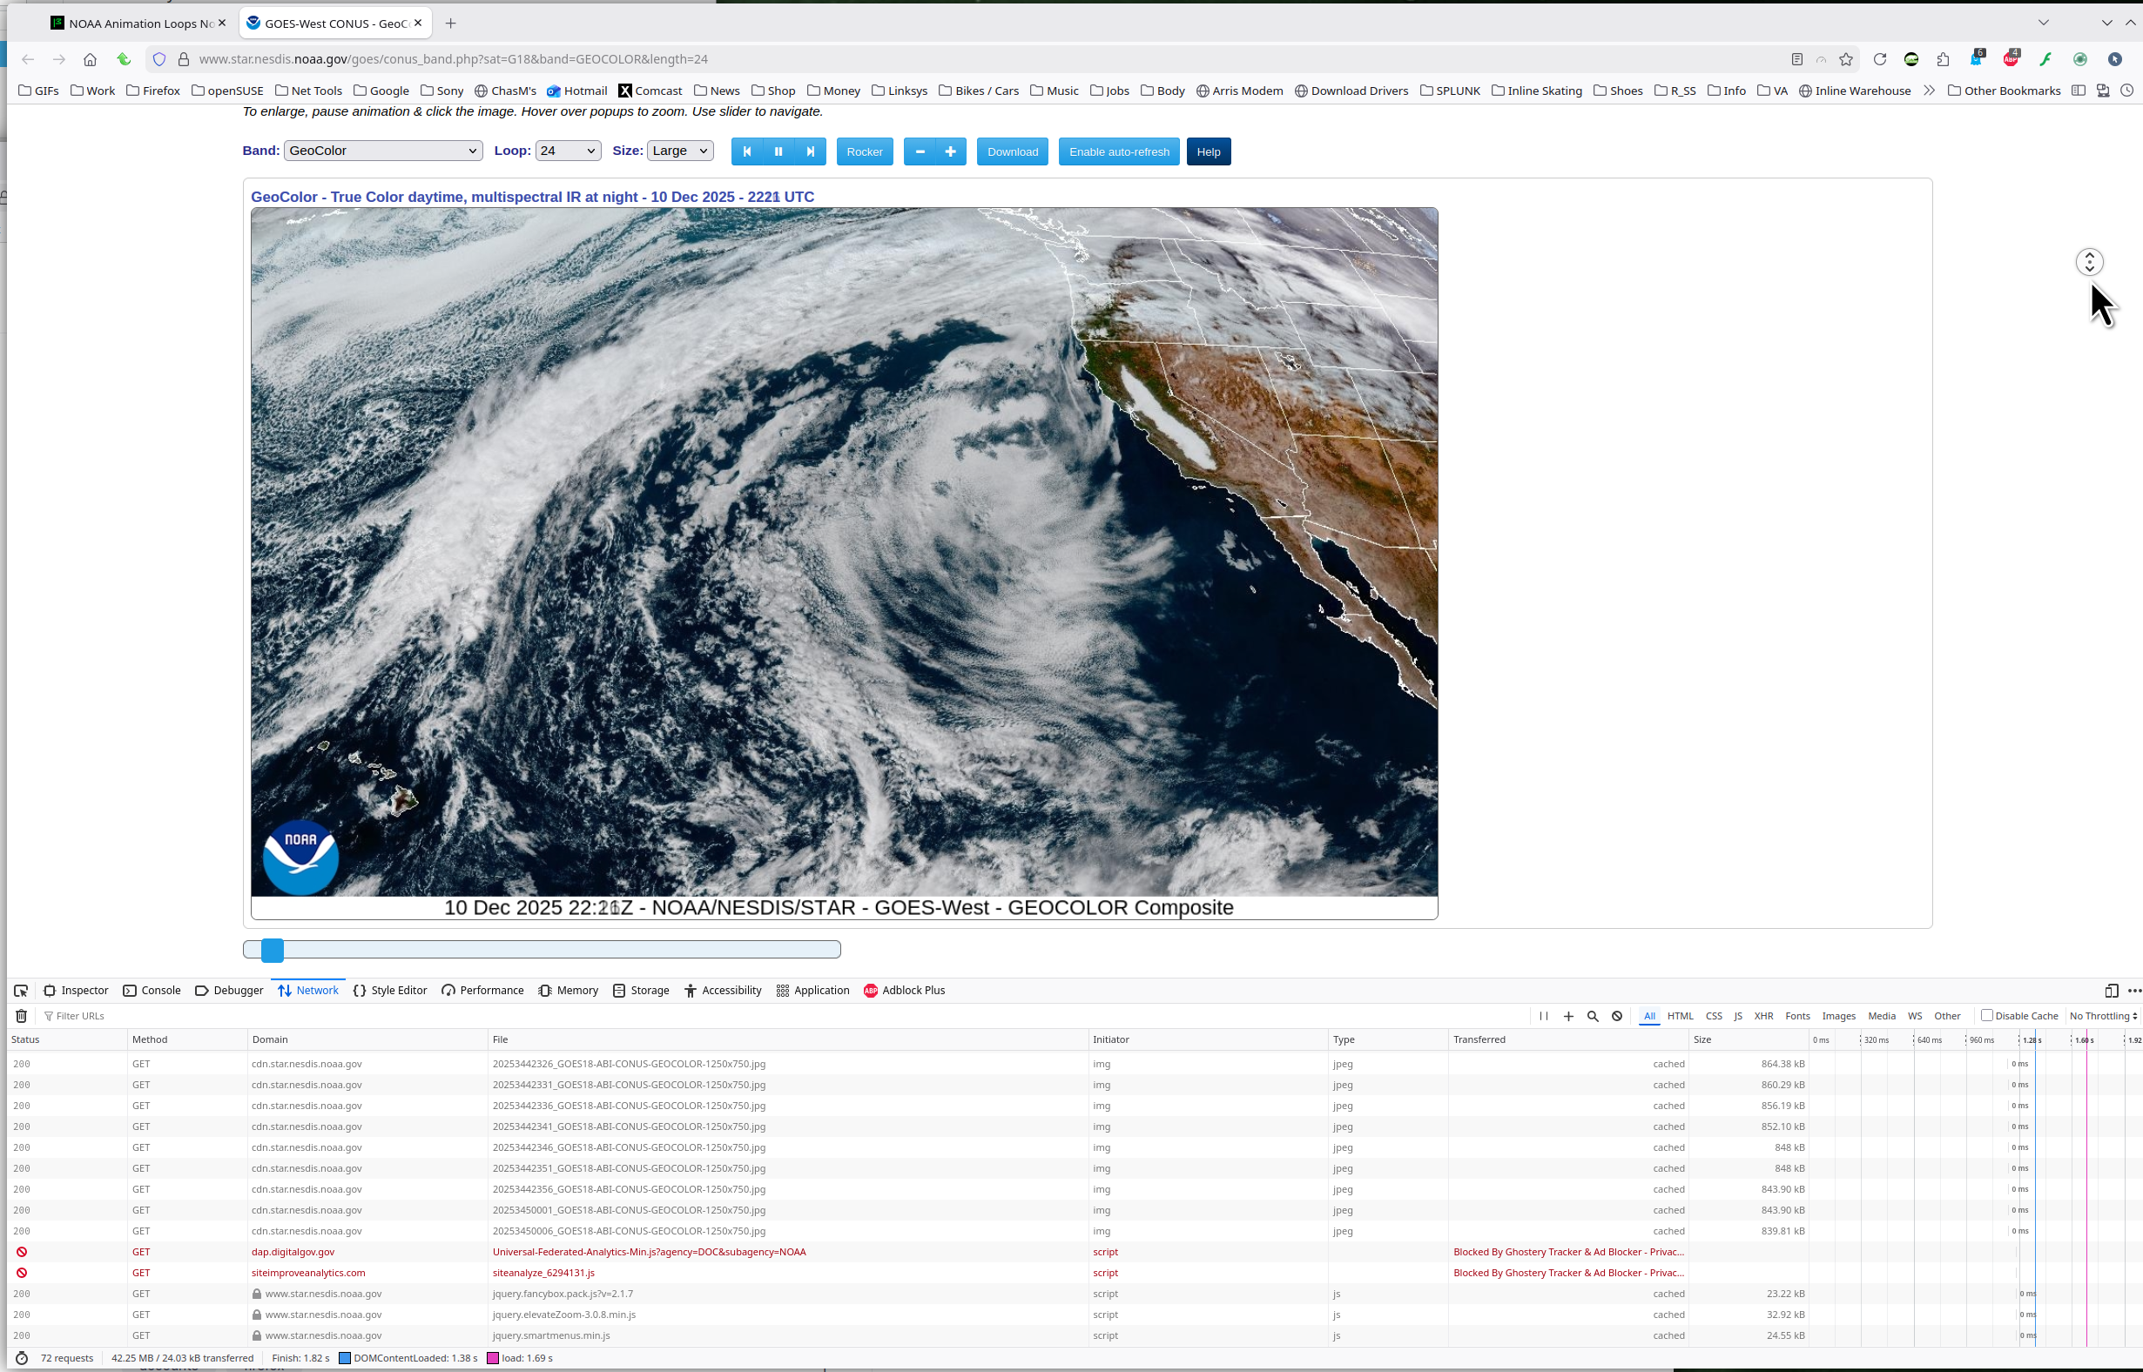
Task: Open the Loop length dropdown
Action: [568, 151]
